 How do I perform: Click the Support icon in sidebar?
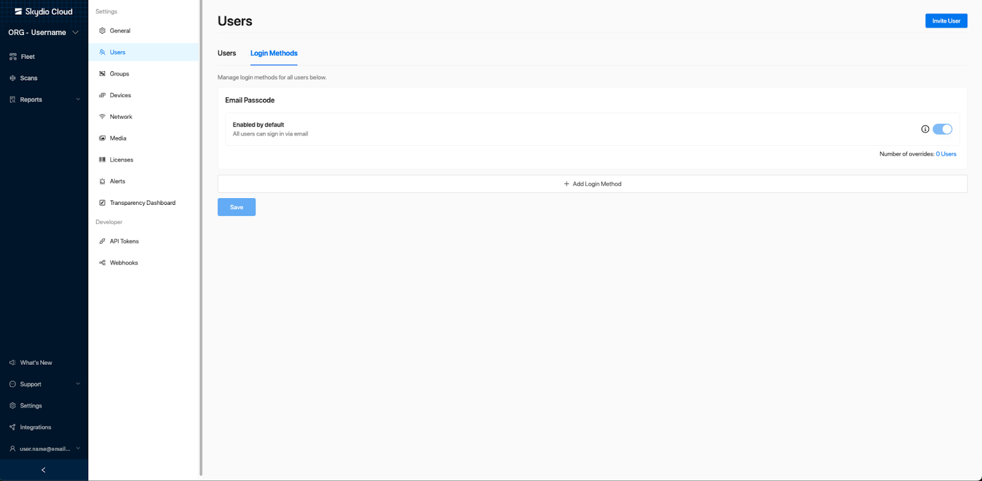coord(13,384)
